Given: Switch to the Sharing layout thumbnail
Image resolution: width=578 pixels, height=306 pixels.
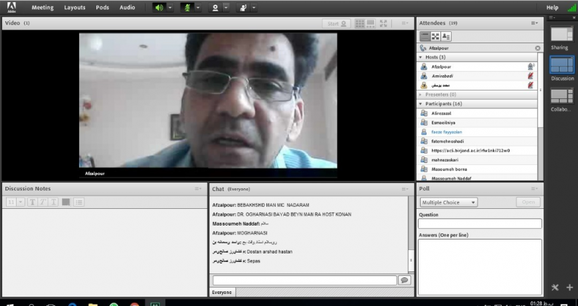Looking at the screenshot, I should pyautogui.click(x=562, y=35).
